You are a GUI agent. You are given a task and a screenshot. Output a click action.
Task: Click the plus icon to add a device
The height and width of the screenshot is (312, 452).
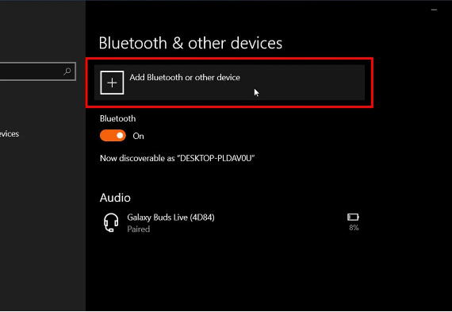tap(112, 83)
